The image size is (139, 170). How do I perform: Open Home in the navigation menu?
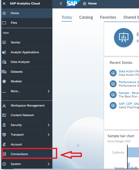tap(27, 13)
